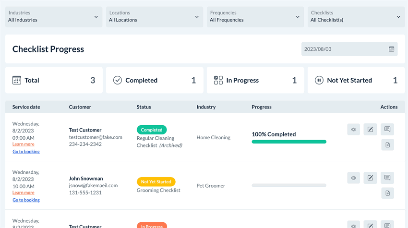Open the Checklists filter dropdown
The width and height of the screenshot is (408, 228).
tap(356, 17)
